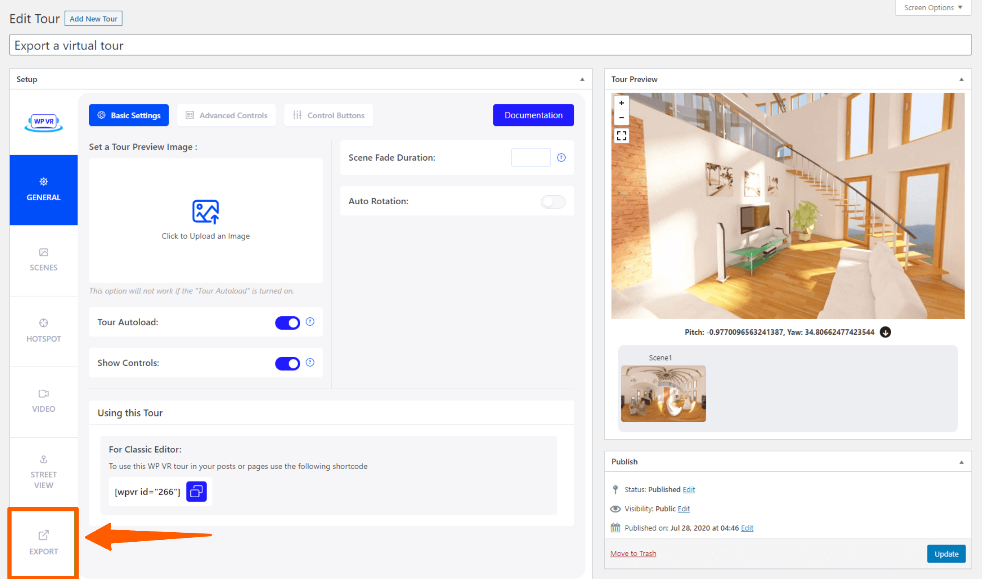Screen dimensions: 982x579
Task: Enable Auto Rotation toggle
Action: (x=552, y=202)
